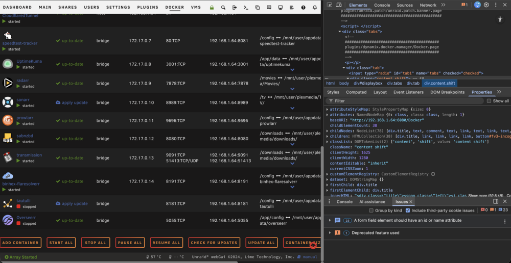This screenshot has height=263, width=511.
Task: Click the green lock icon in the header
Action: [x=212, y=7]
